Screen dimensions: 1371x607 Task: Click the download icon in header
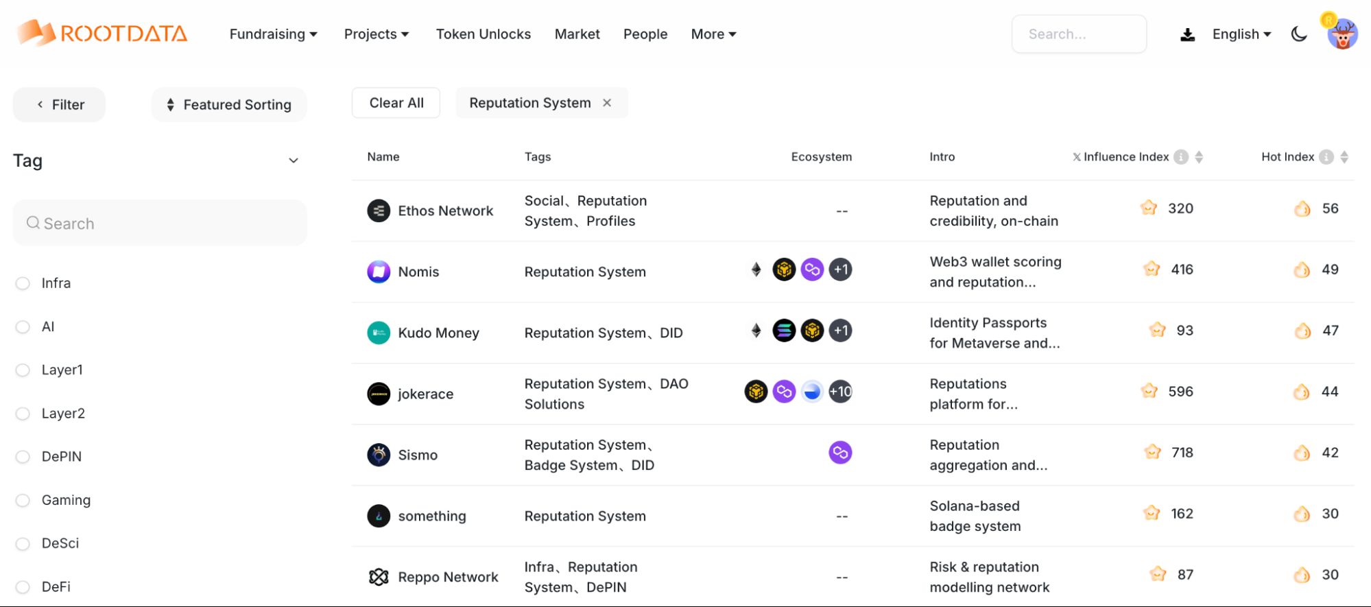click(1187, 34)
